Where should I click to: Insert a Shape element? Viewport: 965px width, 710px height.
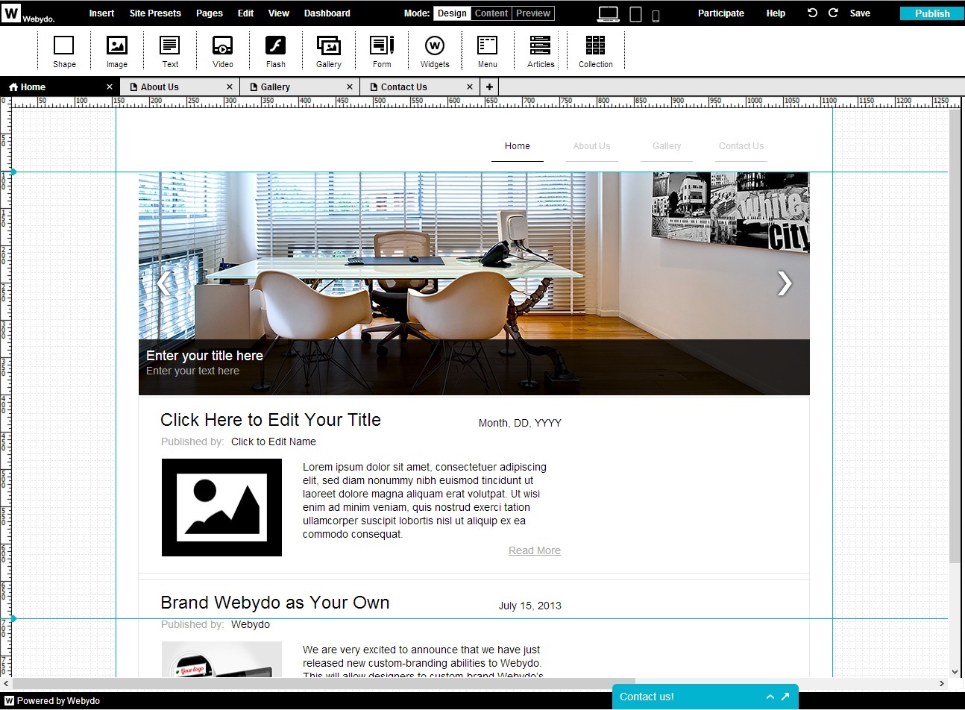pyautogui.click(x=64, y=51)
